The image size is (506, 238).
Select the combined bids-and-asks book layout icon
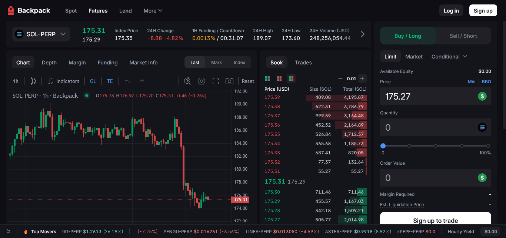coord(291,78)
